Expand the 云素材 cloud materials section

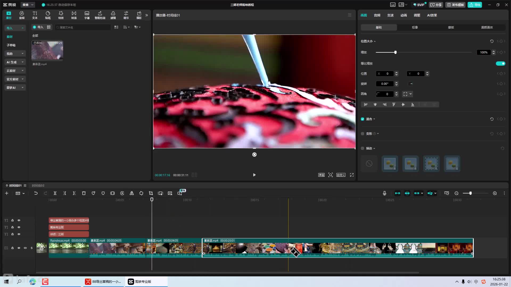point(15,71)
